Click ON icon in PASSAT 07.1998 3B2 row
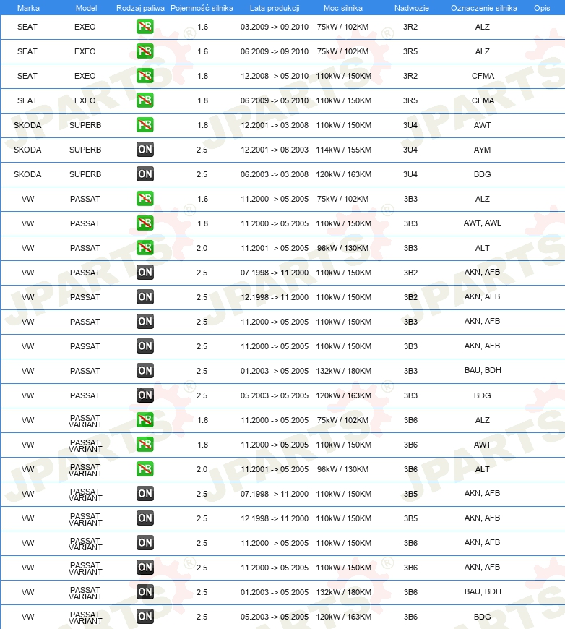Screen dimensions: 565x629 point(145,273)
